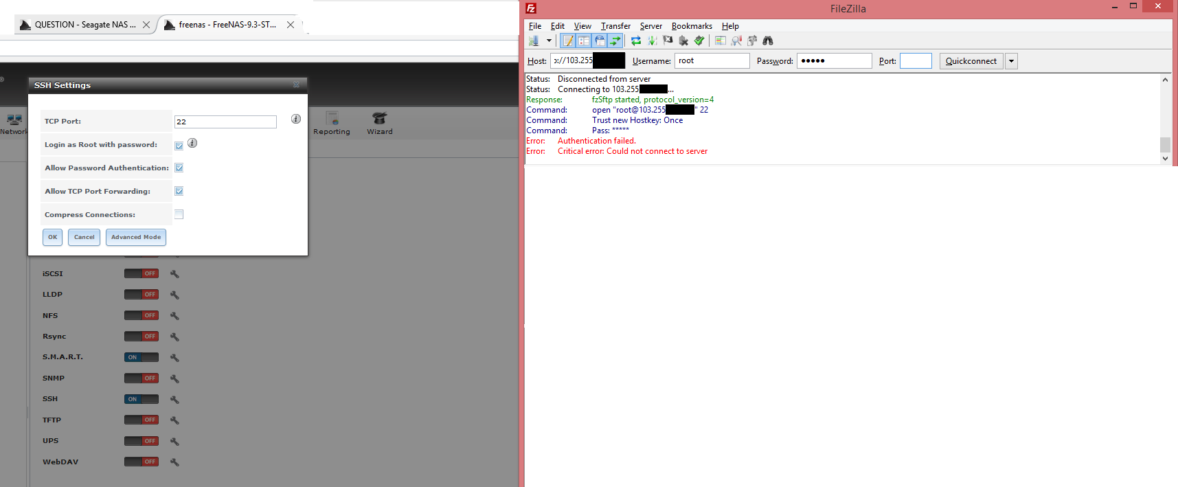Click the Host input field
This screenshot has width=1178, height=487.
tap(588, 60)
